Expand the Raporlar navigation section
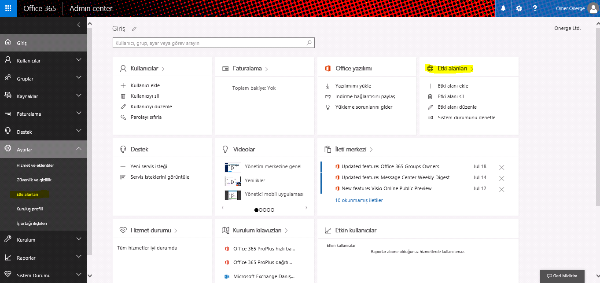Screen dimensions: 600x283 tap(79, 257)
